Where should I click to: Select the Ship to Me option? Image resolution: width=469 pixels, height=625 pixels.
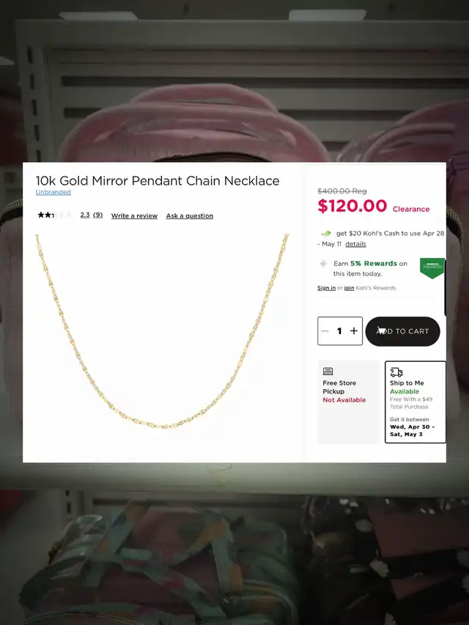point(416,402)
